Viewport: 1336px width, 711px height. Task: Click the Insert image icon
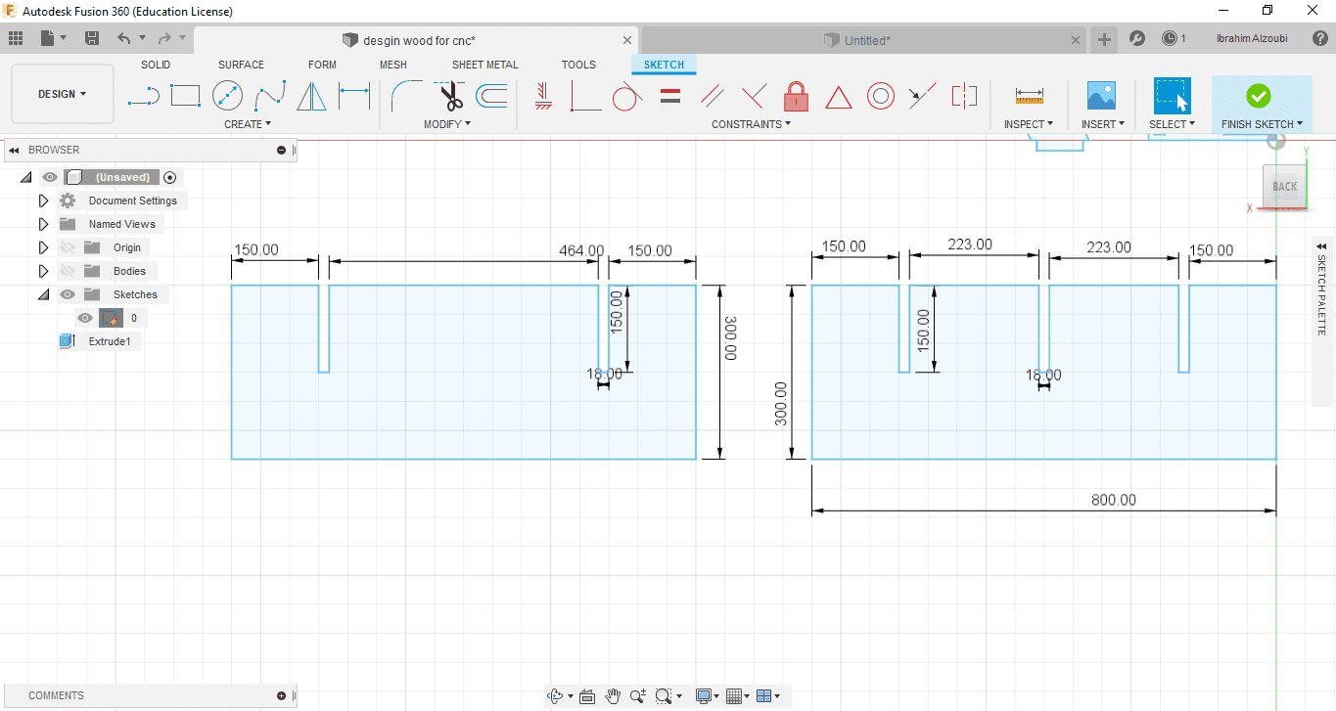click(x=1102, y=96)
